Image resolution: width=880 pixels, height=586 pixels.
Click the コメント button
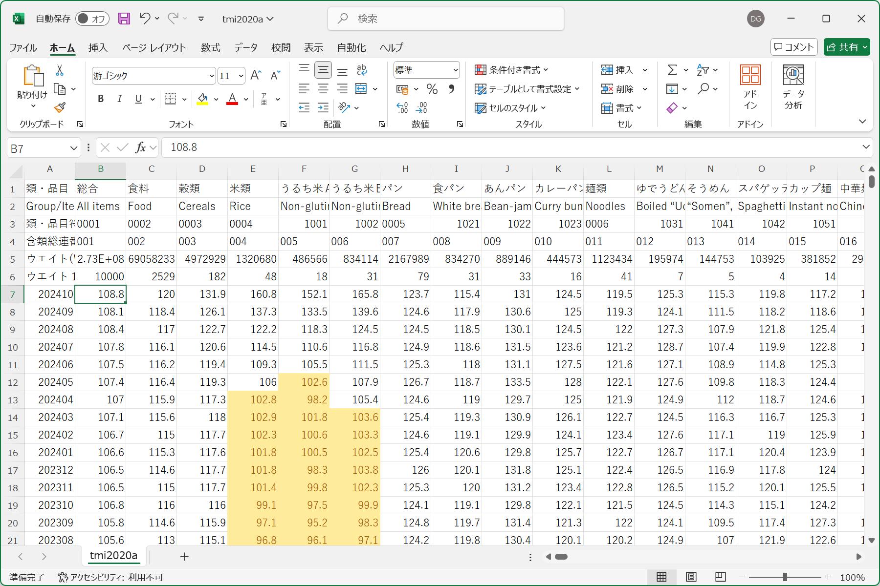794,47
